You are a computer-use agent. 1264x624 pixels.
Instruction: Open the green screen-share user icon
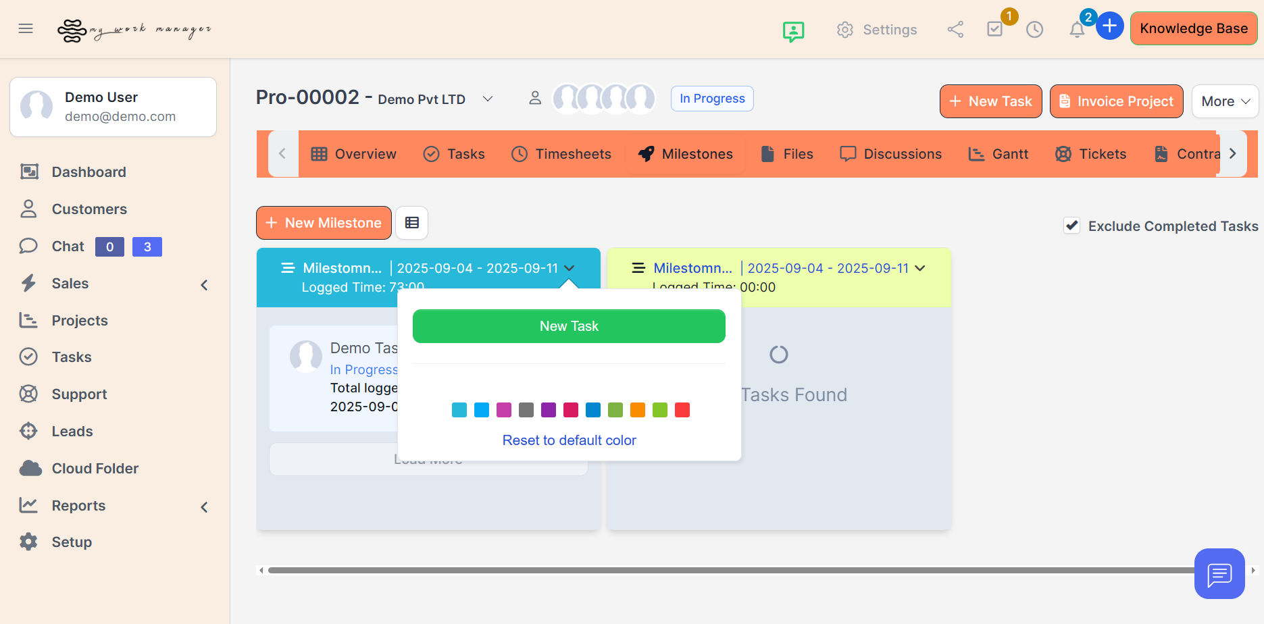(x=793, y=30)
